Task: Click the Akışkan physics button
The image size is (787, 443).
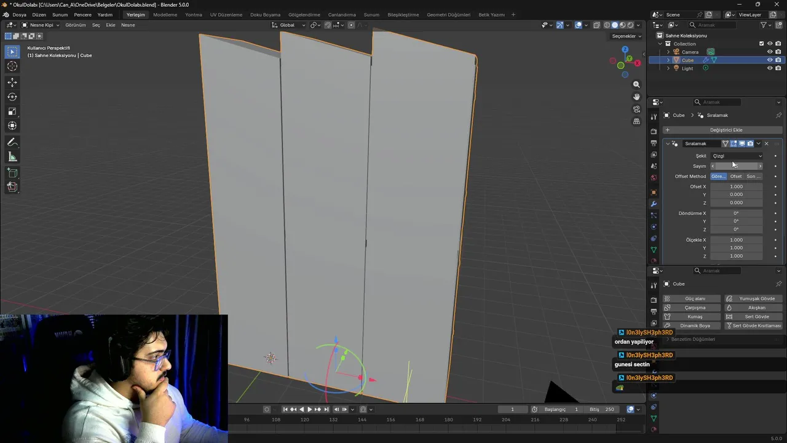Action: click(x=753, y=308)
